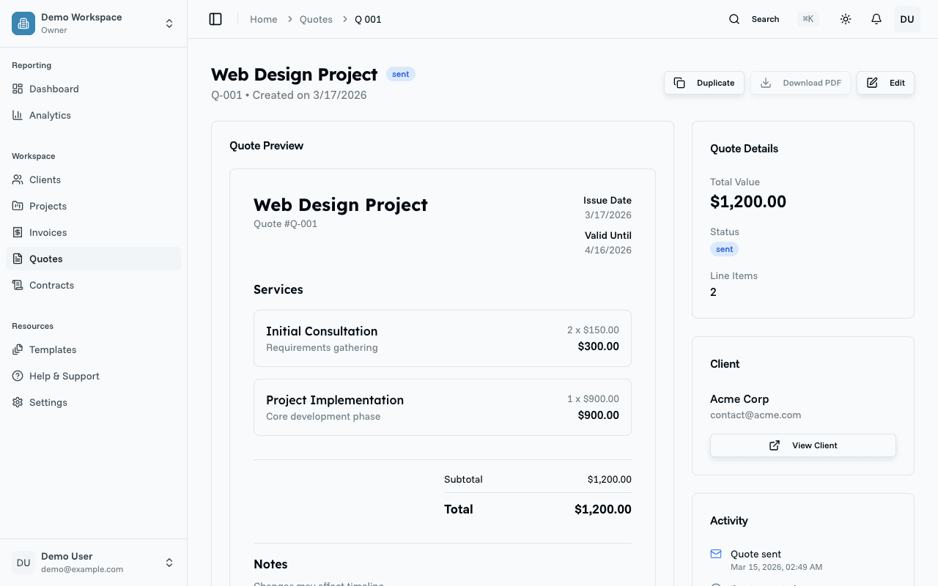Click the Q 001 breadcrumb
The width and height of the screenshot is (938, 586).
point(368,19)
